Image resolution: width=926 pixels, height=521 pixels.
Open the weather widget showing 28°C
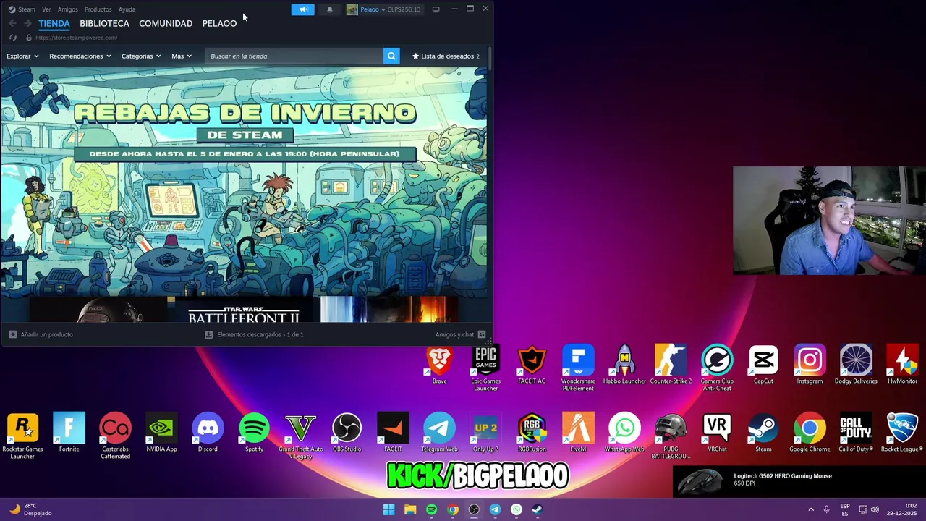[30, 509]
